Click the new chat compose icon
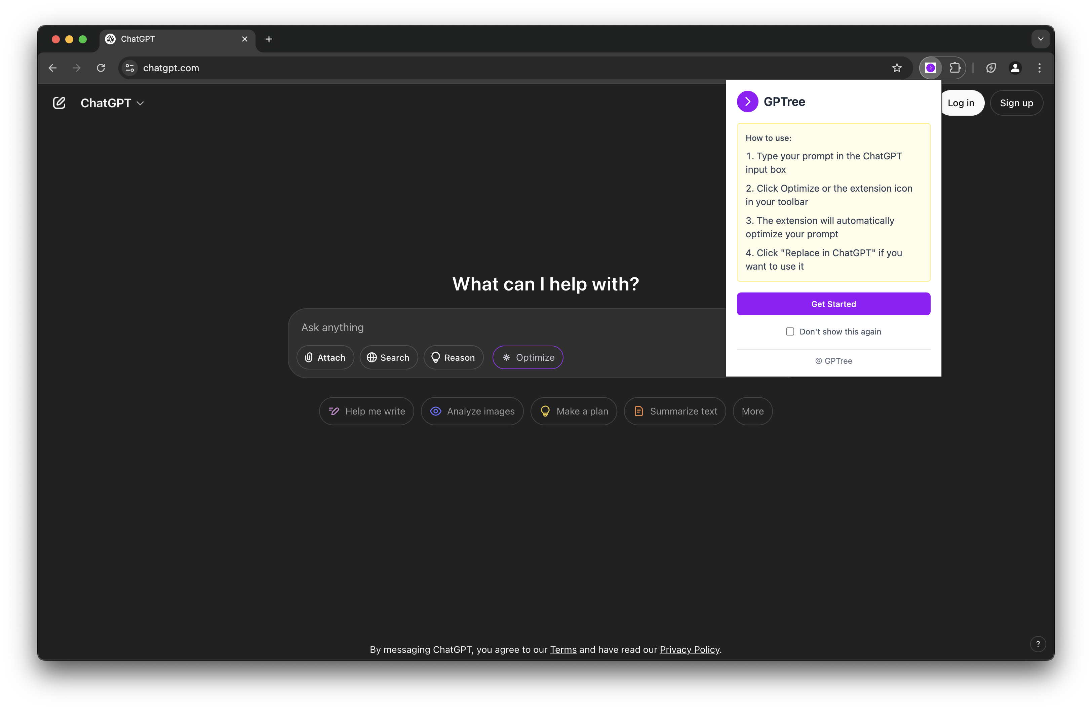This screenshot has width=1092, height=710. coord(59,103)
